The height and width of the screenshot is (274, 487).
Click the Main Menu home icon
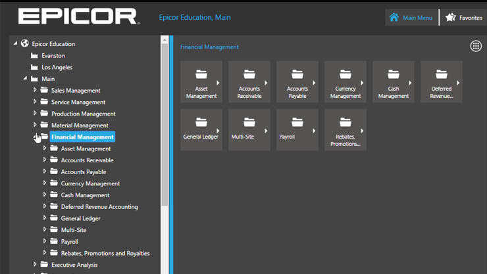[394, 17]
